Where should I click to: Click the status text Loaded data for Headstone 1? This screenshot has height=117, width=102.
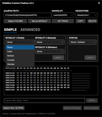[29, 114]
